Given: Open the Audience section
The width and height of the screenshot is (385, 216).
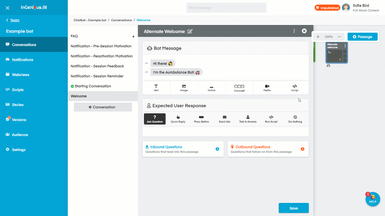Looking at the screenshot, I should (34, 135).
